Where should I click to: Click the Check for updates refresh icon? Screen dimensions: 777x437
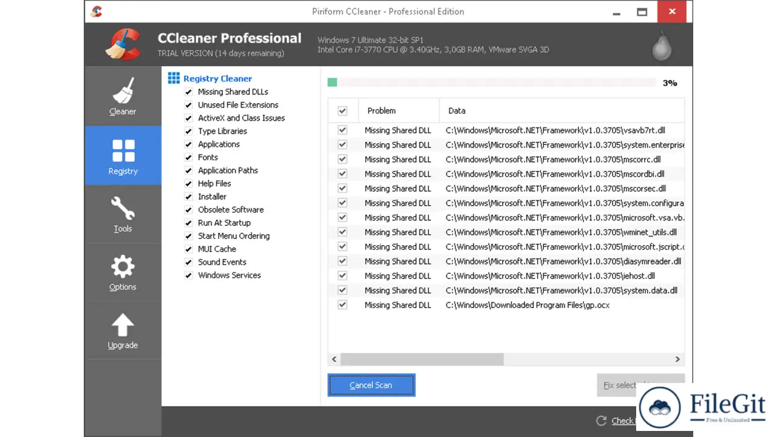click(x=602, y=421)
